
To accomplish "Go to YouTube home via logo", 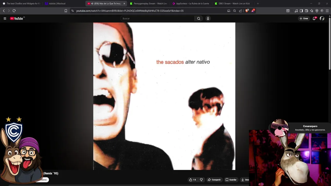I will point(17,18).
